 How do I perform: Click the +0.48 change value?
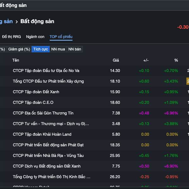point(144,113)
